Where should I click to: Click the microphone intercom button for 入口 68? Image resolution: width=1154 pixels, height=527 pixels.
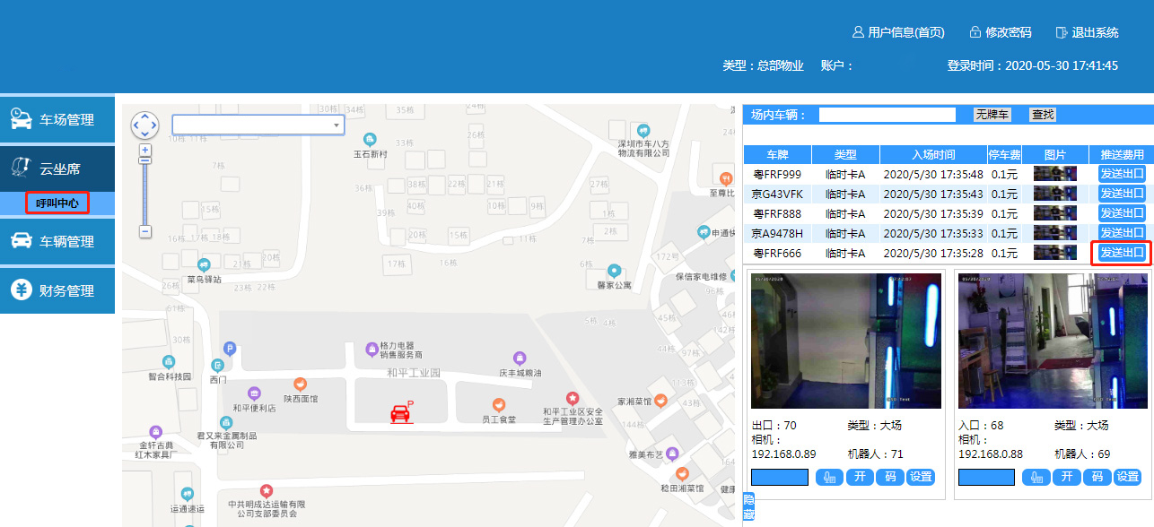point(1036,477)
